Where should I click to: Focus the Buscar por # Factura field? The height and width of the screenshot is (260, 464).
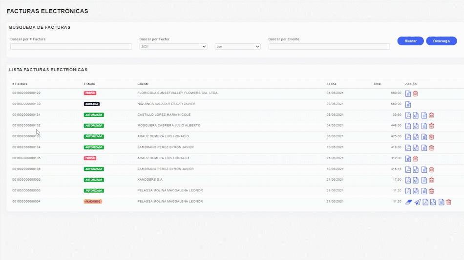(x=71, y=47)
